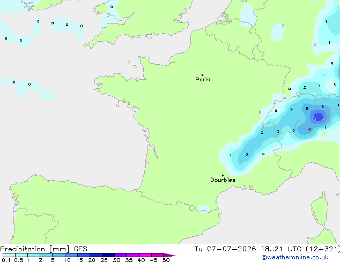The width and height of the screenshot is (340, 262).
Task: Select the 40–45 mm magenta legend swatch
Action: (x=145, y=255)
